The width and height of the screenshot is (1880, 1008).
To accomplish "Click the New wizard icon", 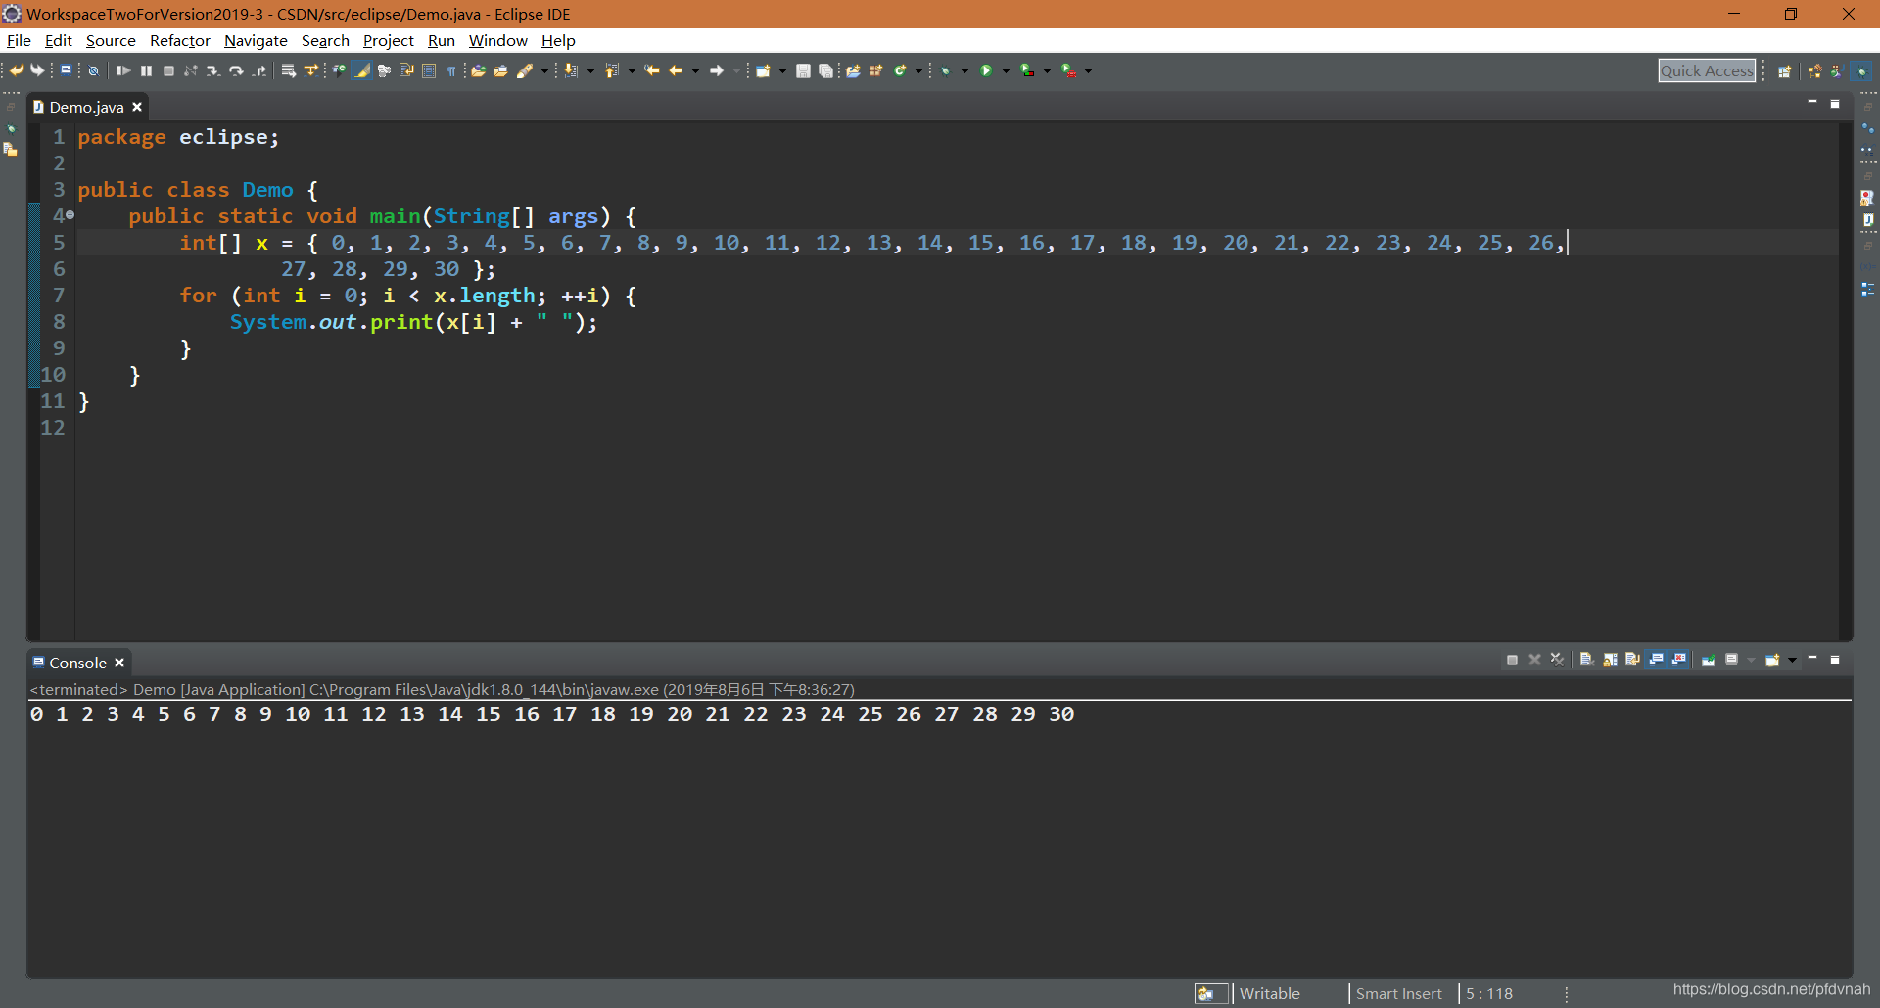I will 762,70.
